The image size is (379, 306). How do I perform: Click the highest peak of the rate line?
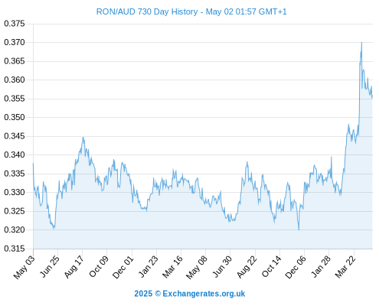(x=361, y=43)
